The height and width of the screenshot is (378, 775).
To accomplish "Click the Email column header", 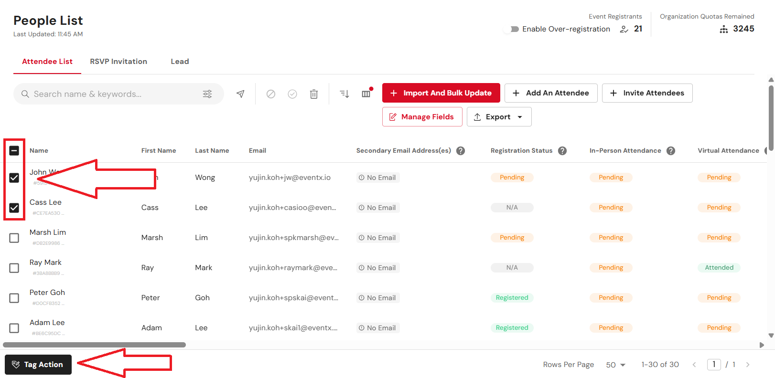I will (x=258, y=151).
